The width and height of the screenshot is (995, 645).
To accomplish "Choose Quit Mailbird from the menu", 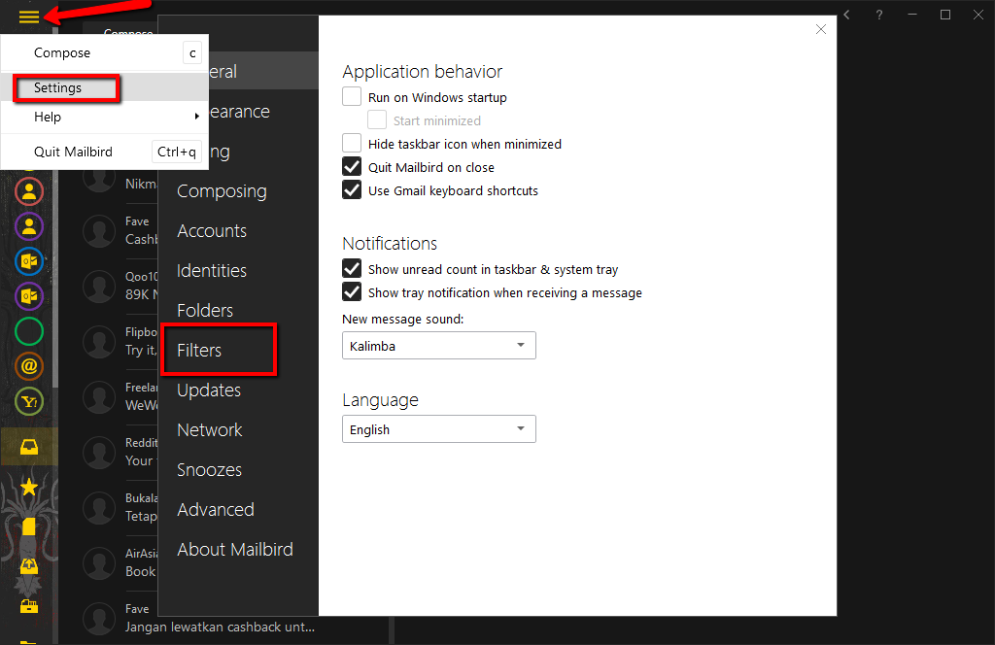I will coord(105,152).
